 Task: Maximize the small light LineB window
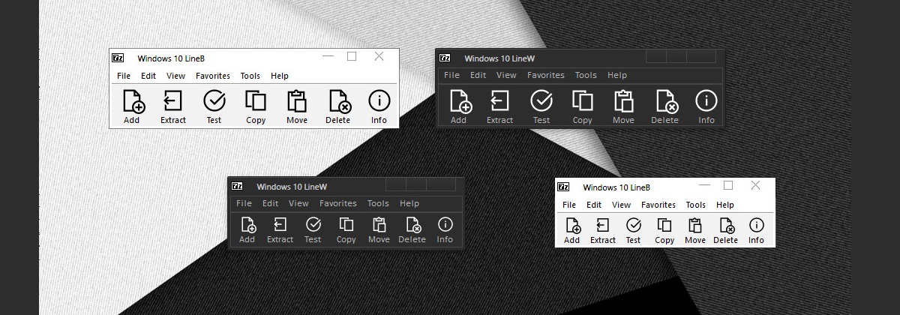point(728,185)
